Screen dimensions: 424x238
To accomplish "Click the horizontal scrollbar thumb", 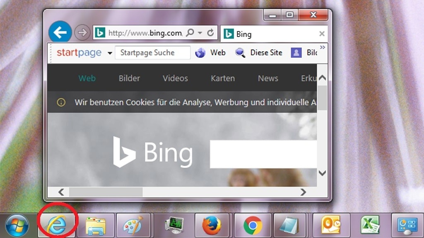I will (106, 192).
